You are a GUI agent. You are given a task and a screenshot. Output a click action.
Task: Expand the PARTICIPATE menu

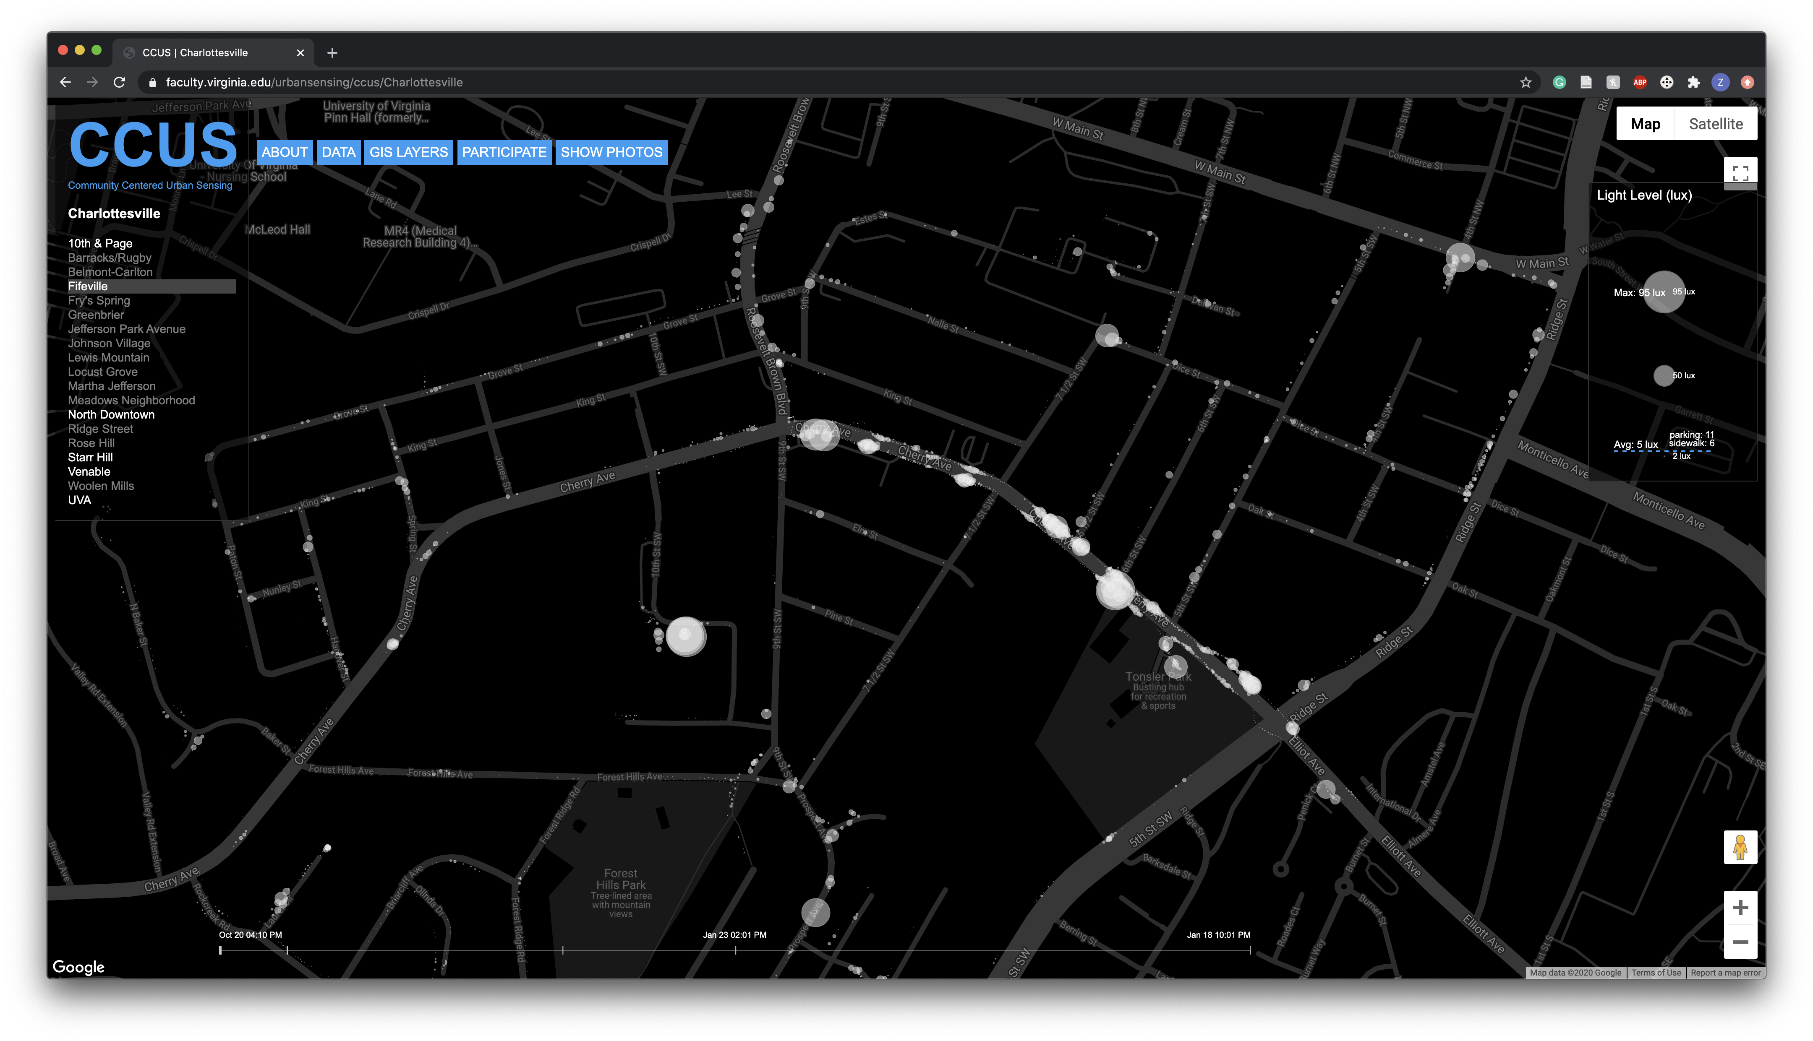click(x=504, y=152)
